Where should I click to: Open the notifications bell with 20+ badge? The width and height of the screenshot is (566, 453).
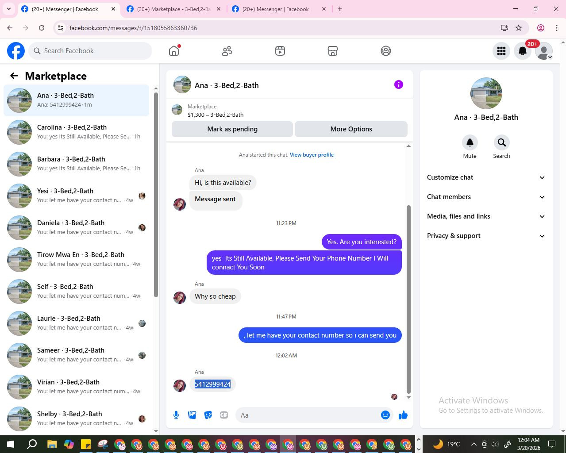pyautogui.click(x=523, y=51)
